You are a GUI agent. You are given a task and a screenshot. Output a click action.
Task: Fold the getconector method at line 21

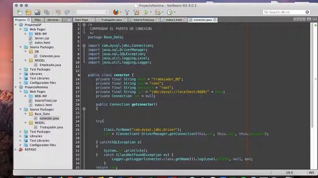coord(84,109)
